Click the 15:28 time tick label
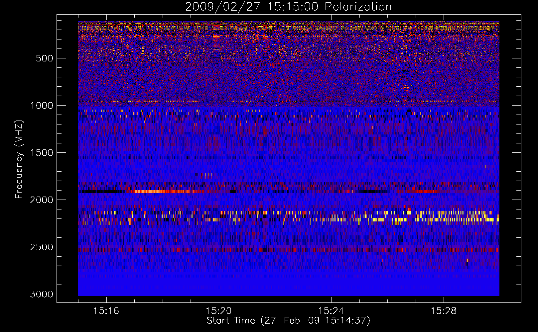Image resolution: width=538 pixels, height=332 pixels. point(444,311)
